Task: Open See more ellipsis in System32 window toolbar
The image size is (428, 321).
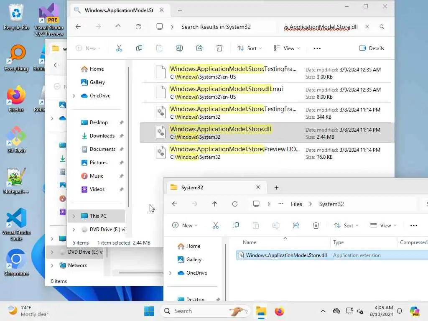Action: click(x=413, y=225)
